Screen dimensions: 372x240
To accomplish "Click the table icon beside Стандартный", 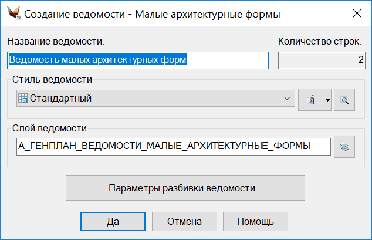I will pos(23,99).
